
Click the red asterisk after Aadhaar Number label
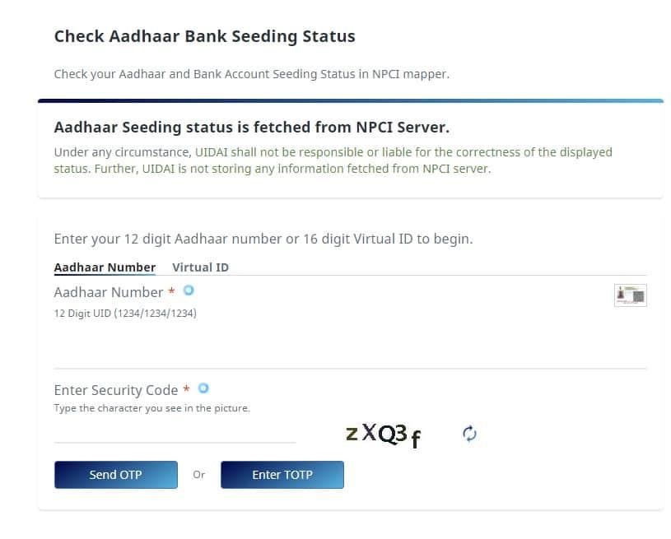click(x=171, y=290)
